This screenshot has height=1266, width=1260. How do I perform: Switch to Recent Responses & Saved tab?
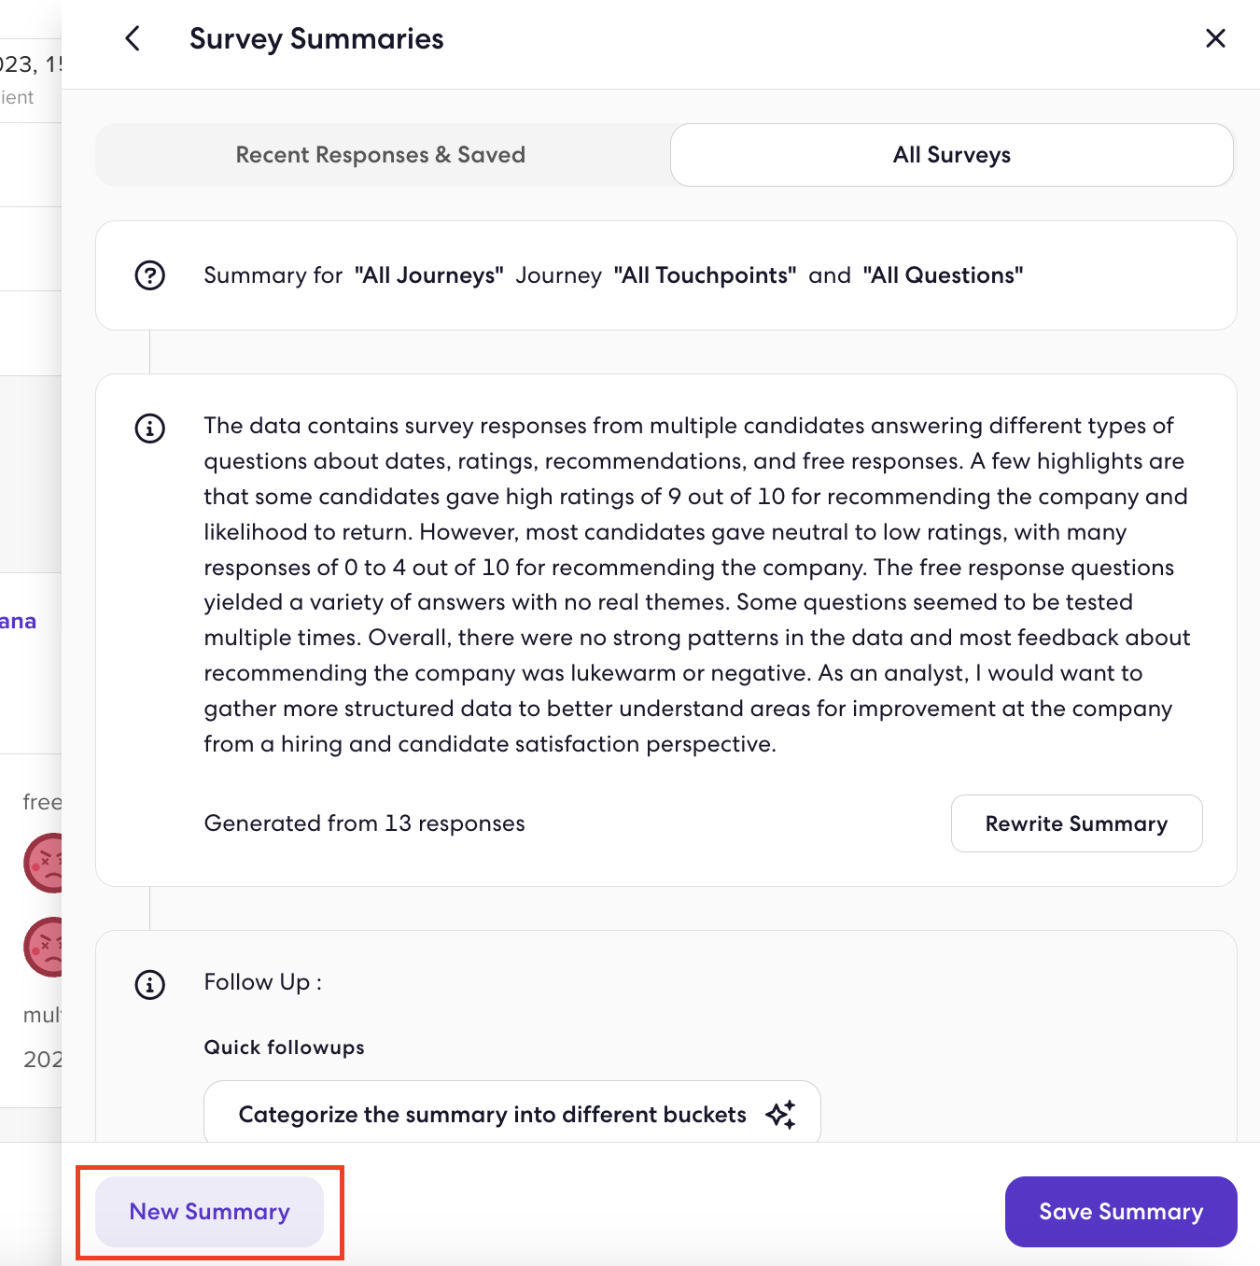pos(381,155)
